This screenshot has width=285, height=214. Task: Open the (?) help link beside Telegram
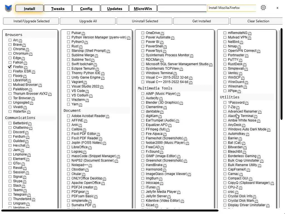(x=29, y=195)
